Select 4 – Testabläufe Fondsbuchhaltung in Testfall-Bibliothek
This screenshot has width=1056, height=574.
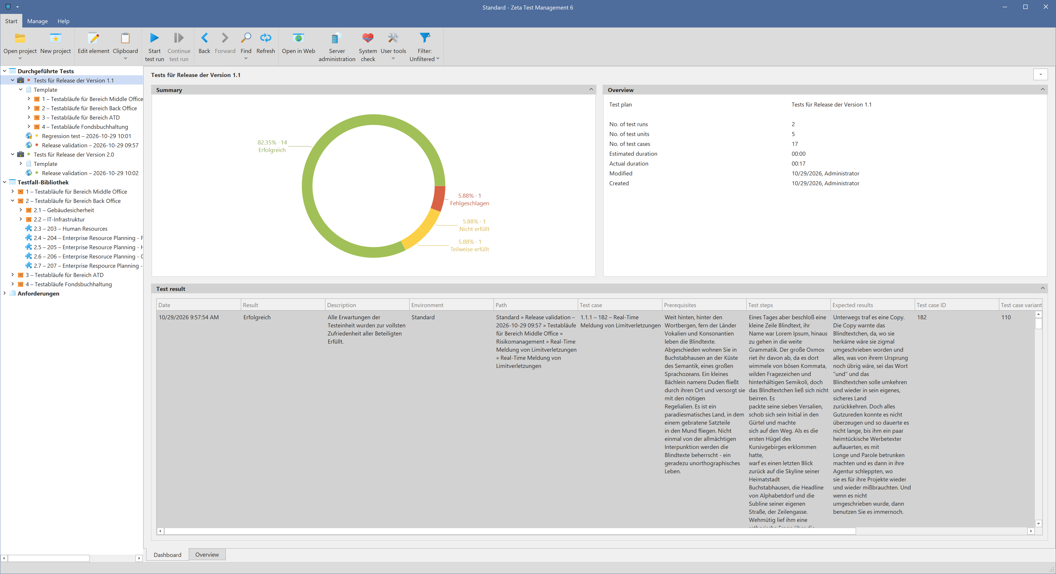click(68, 284)
